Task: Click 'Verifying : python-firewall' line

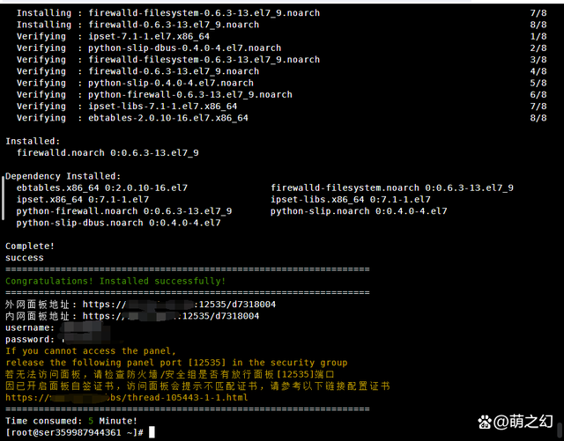Action: click(x=154, y=94)
